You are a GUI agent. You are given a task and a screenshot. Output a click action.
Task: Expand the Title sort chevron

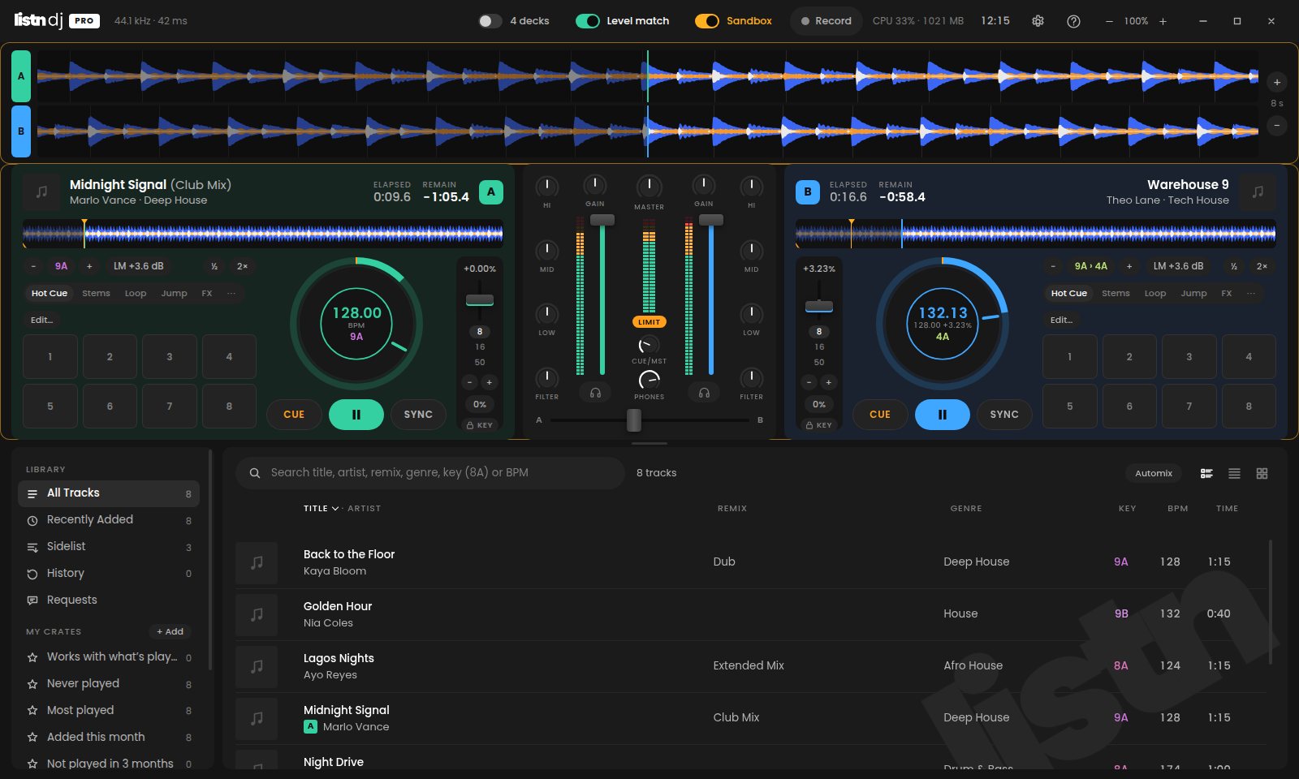pos(335,509)
